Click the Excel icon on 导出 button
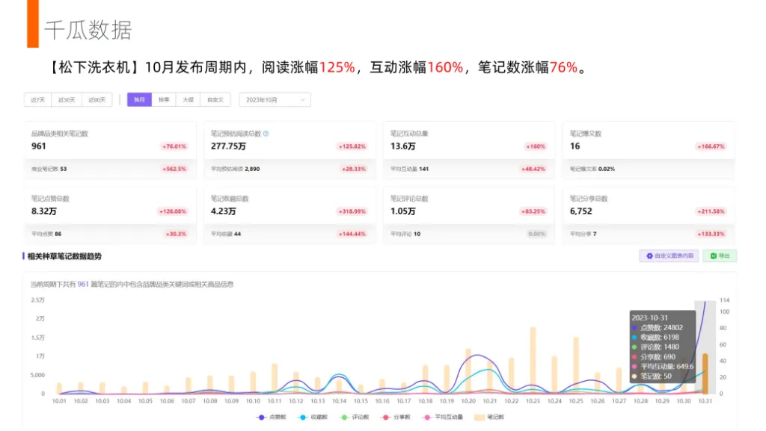The height and width of the screenshot is (431, 766). click(714, 256)
